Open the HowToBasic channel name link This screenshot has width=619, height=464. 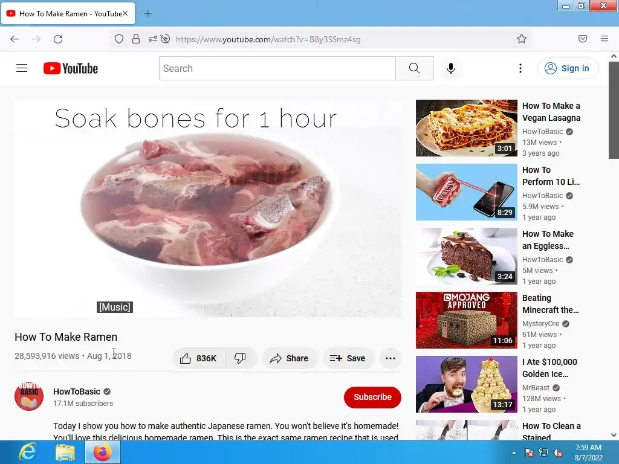[77, 391]
